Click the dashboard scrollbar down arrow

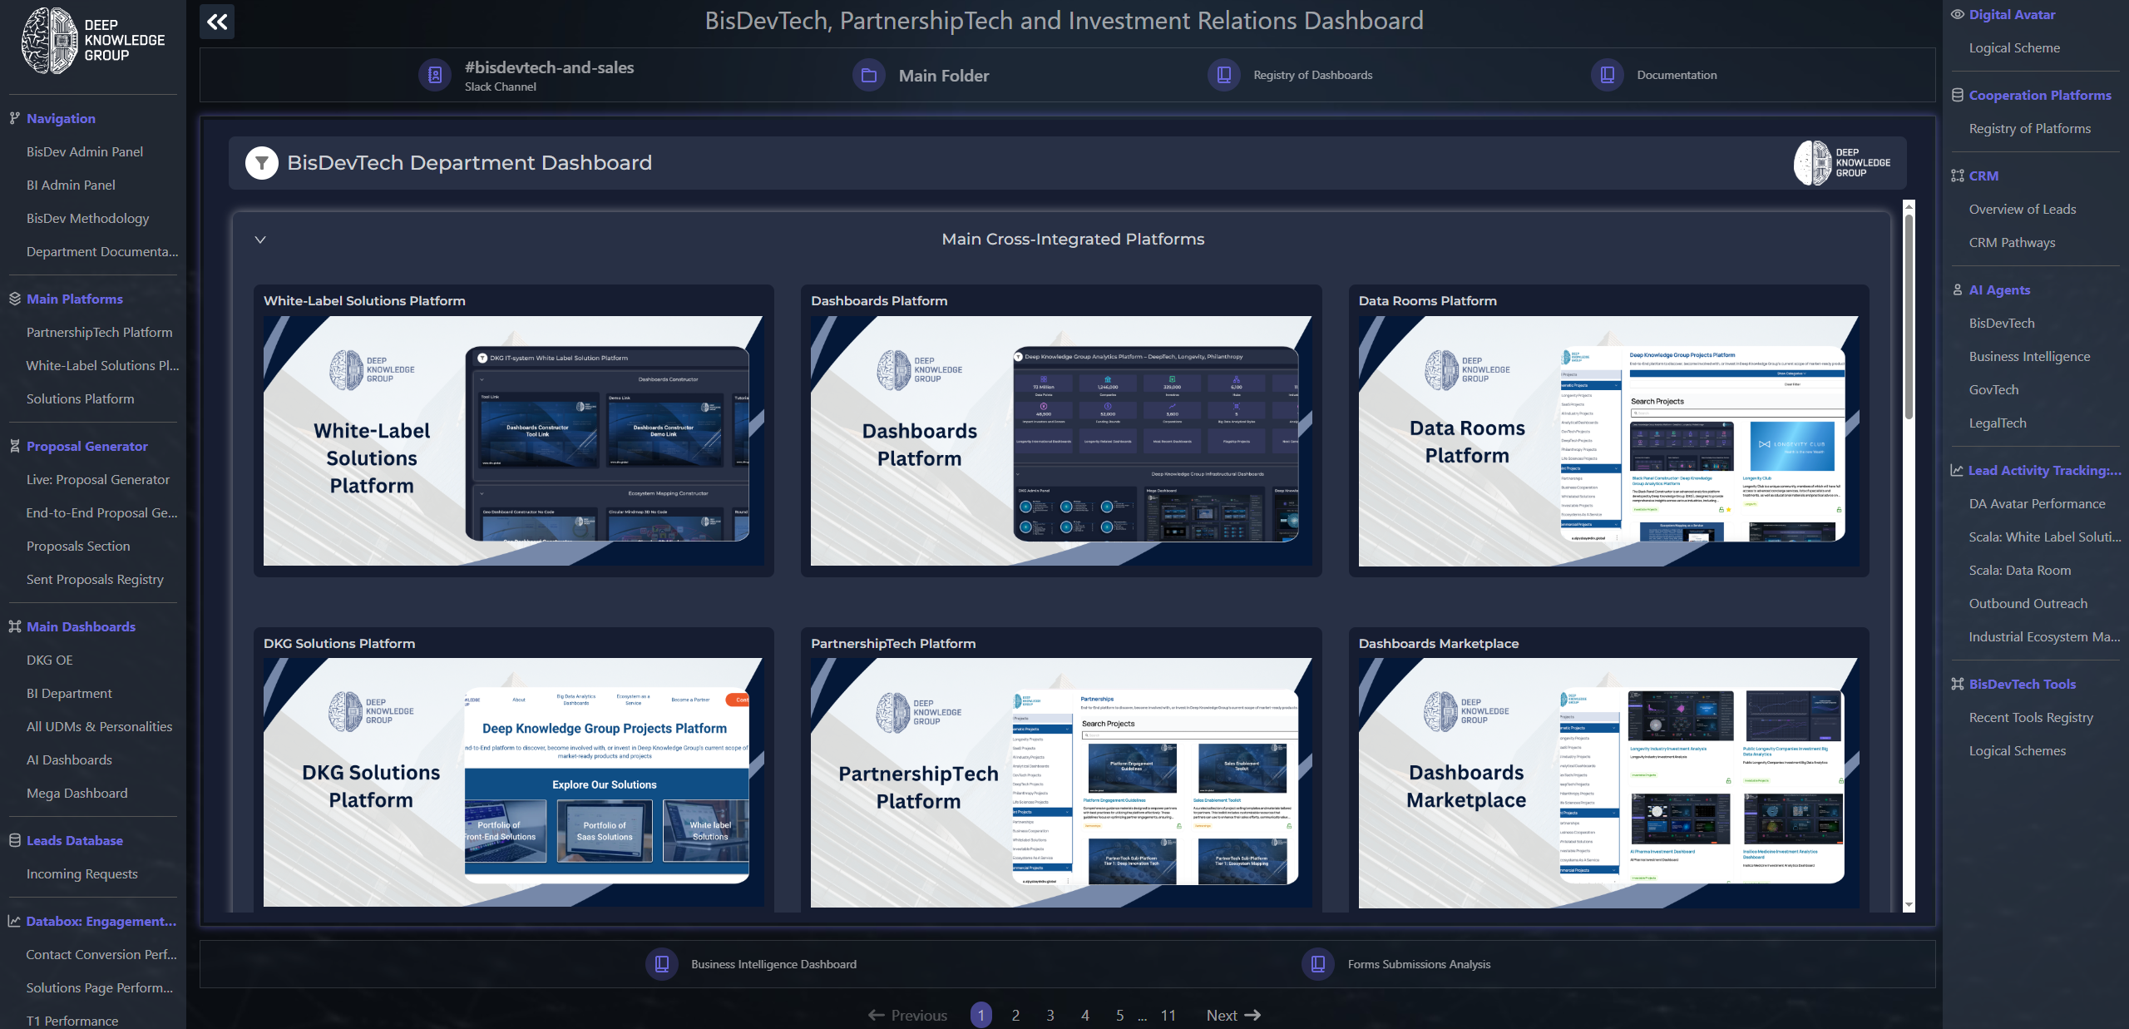[x=1909, y=904]
